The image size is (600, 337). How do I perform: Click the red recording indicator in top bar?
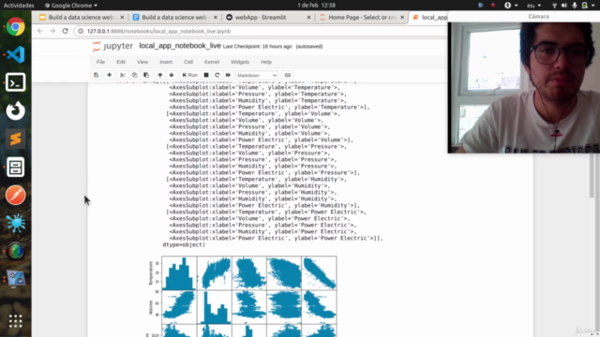(493, 6)
